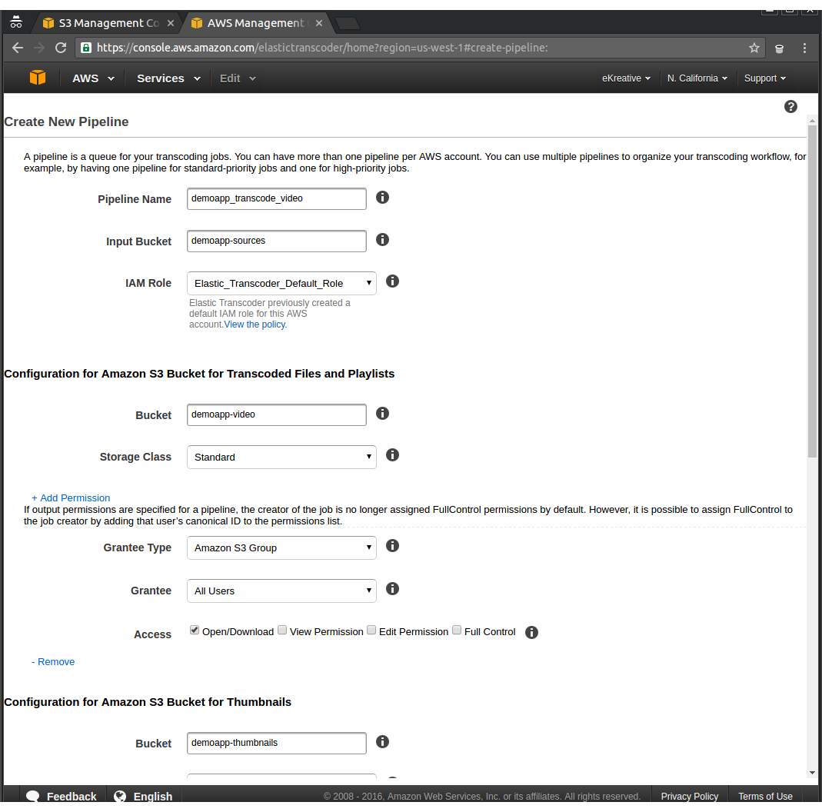Change Grantee from All Users dropdown
Screen dimensions: 822x812
[281, 591]
